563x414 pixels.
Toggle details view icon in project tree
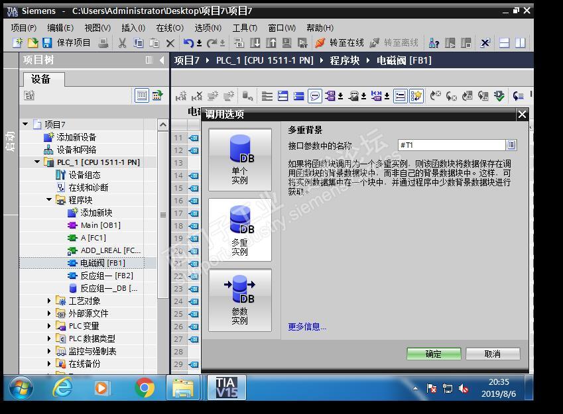pyautogui.click(x=142, y=95)
